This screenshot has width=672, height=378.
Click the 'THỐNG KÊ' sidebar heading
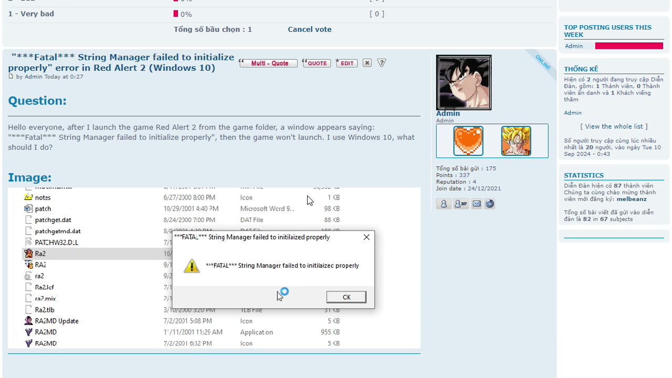point(581,69)
